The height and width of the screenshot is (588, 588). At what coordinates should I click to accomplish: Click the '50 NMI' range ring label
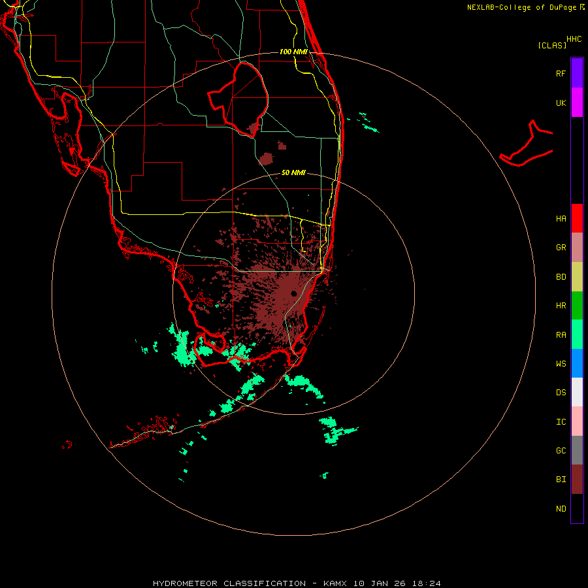click(293, 172)
